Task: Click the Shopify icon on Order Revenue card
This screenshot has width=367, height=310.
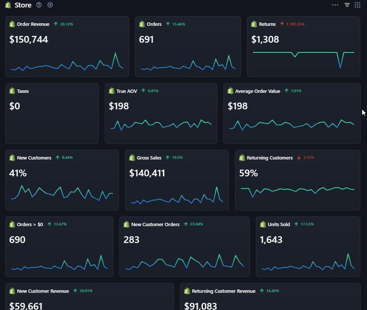Action: [x=12, y=24]
